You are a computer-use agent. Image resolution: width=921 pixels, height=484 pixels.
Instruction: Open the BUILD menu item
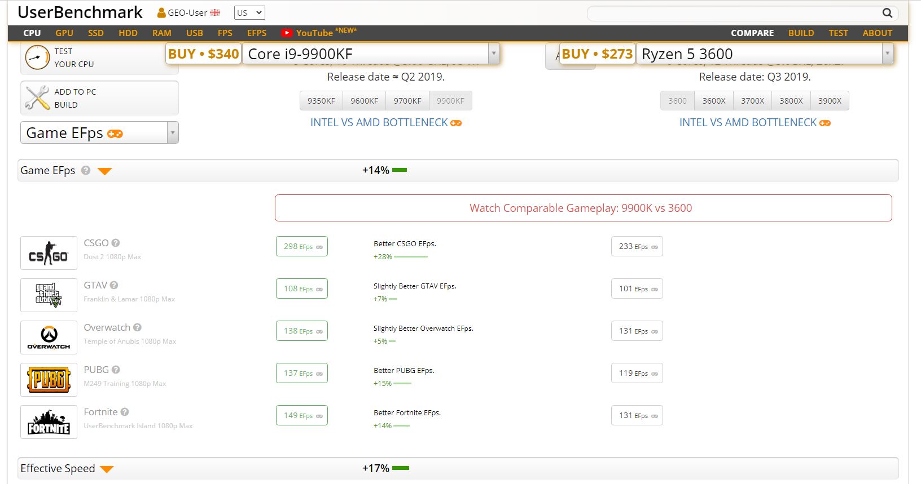click(801, 33)
